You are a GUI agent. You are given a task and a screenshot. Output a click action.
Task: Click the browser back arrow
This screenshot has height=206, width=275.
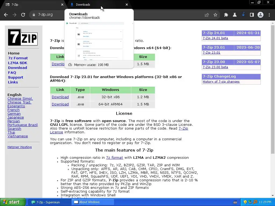[6, 15]
